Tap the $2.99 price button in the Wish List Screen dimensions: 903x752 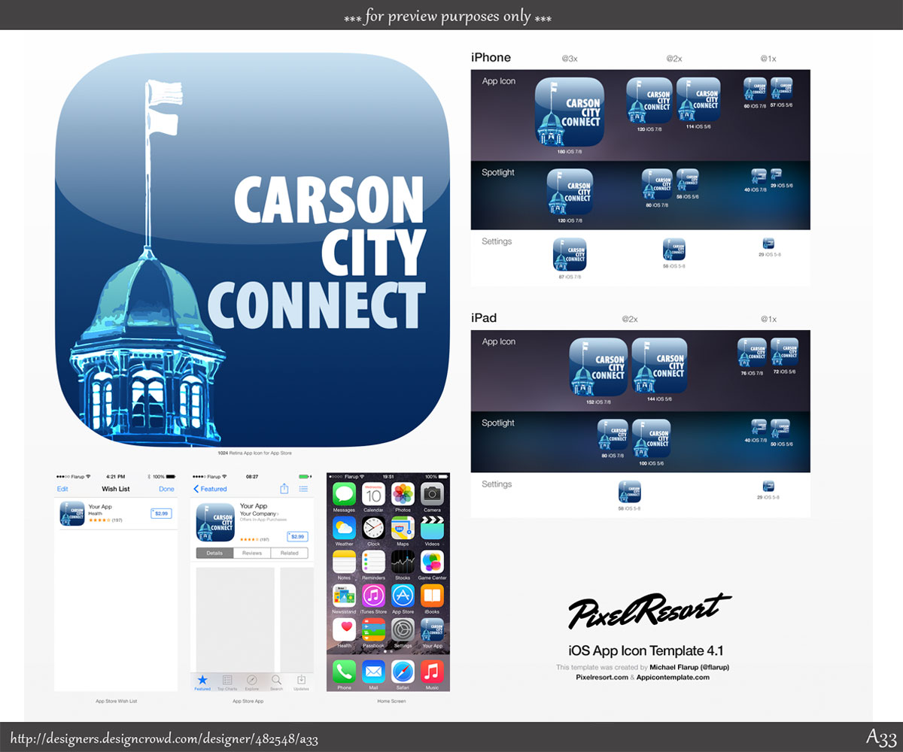tap(162, 514)
